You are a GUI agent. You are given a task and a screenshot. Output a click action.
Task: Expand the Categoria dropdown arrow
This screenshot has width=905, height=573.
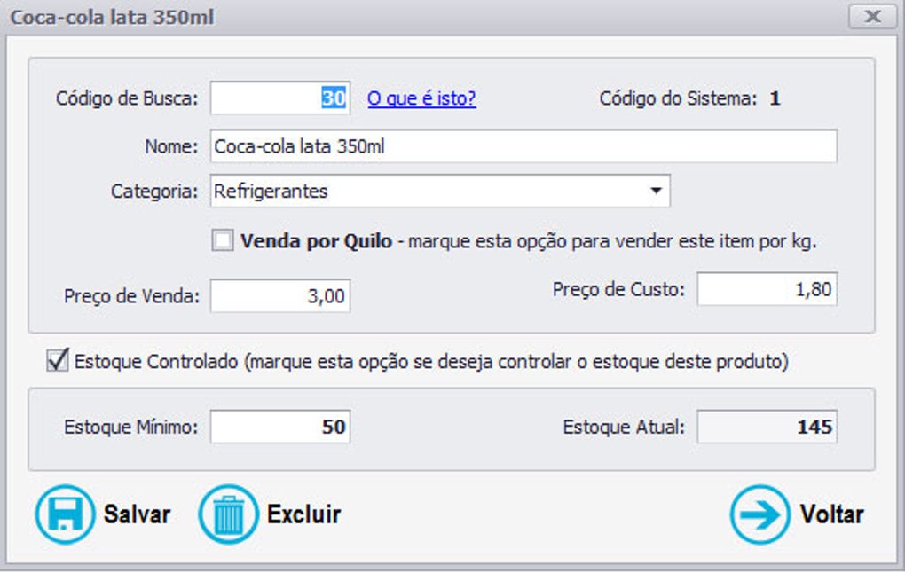pyautogui.click(x=656, y=191)
